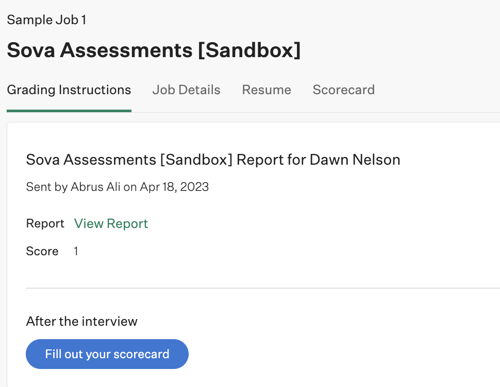
Task: Click the word [Sandbox] in main title
Action: coord(249,50)
